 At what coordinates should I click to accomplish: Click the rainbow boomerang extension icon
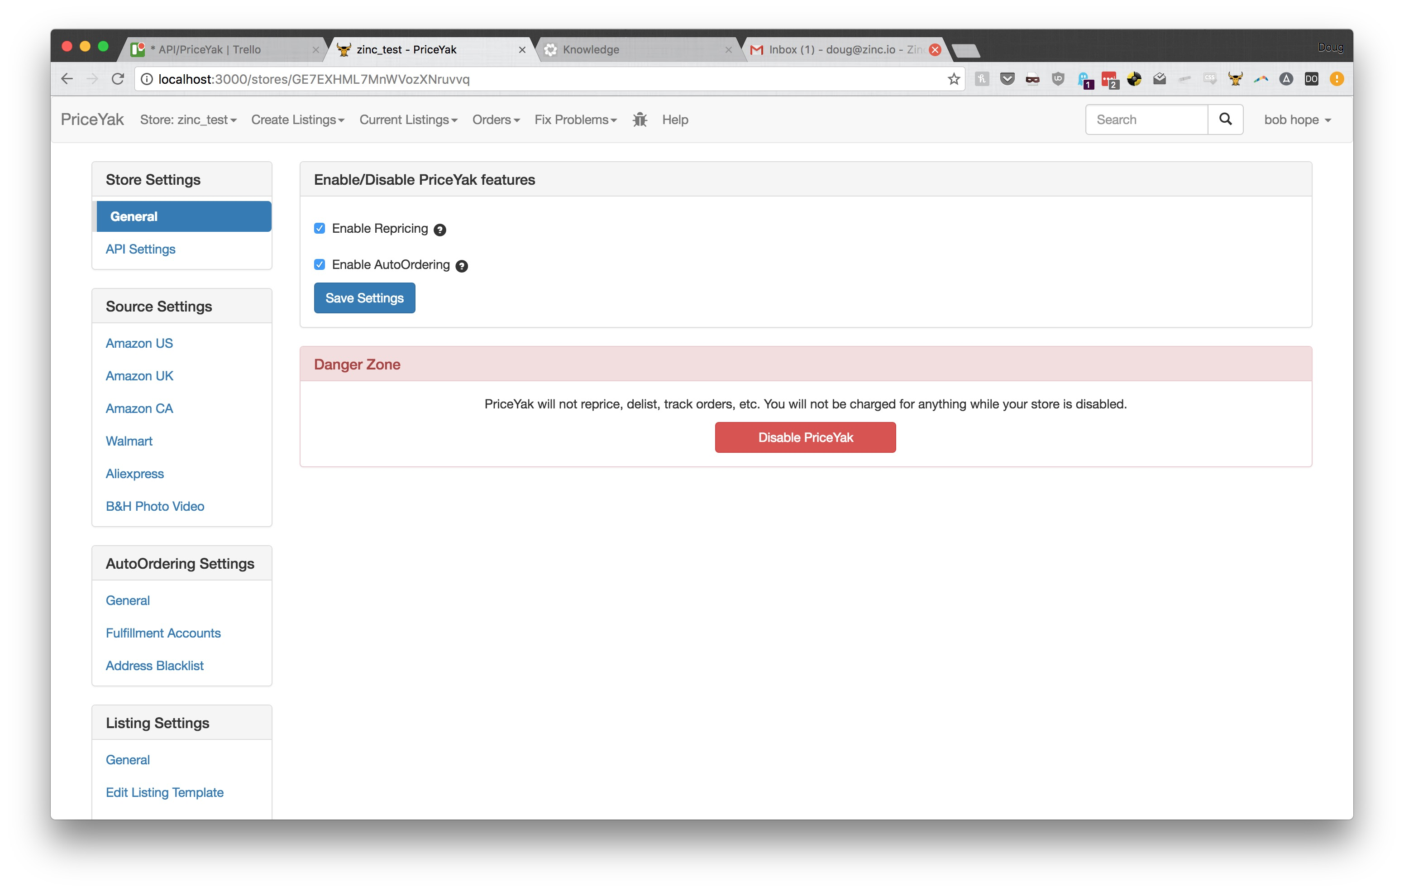click(x=1261, y=79)
